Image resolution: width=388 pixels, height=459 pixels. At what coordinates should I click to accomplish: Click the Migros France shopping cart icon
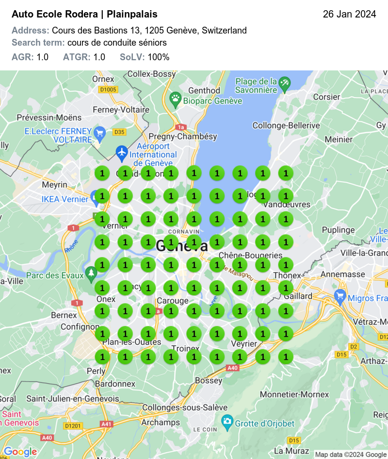pos(339,295)
